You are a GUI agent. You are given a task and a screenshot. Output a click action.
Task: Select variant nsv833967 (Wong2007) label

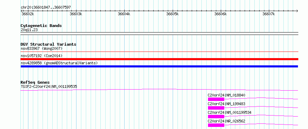pos(42,48)
